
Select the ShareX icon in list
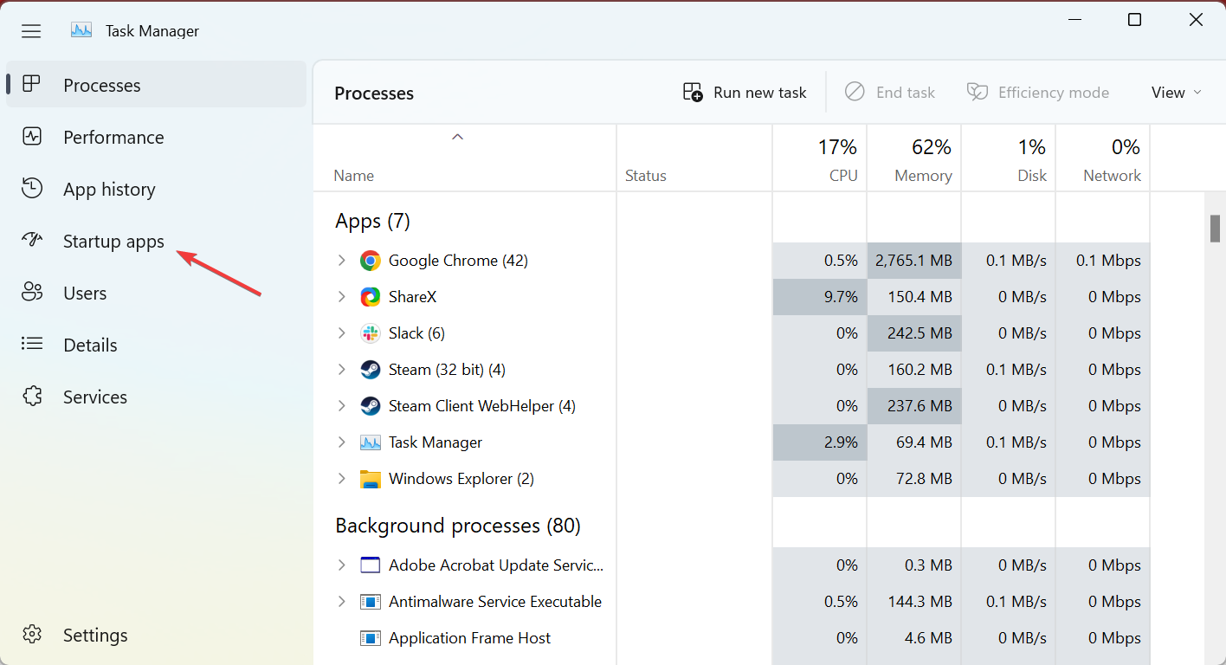click(x=371, y=297)
